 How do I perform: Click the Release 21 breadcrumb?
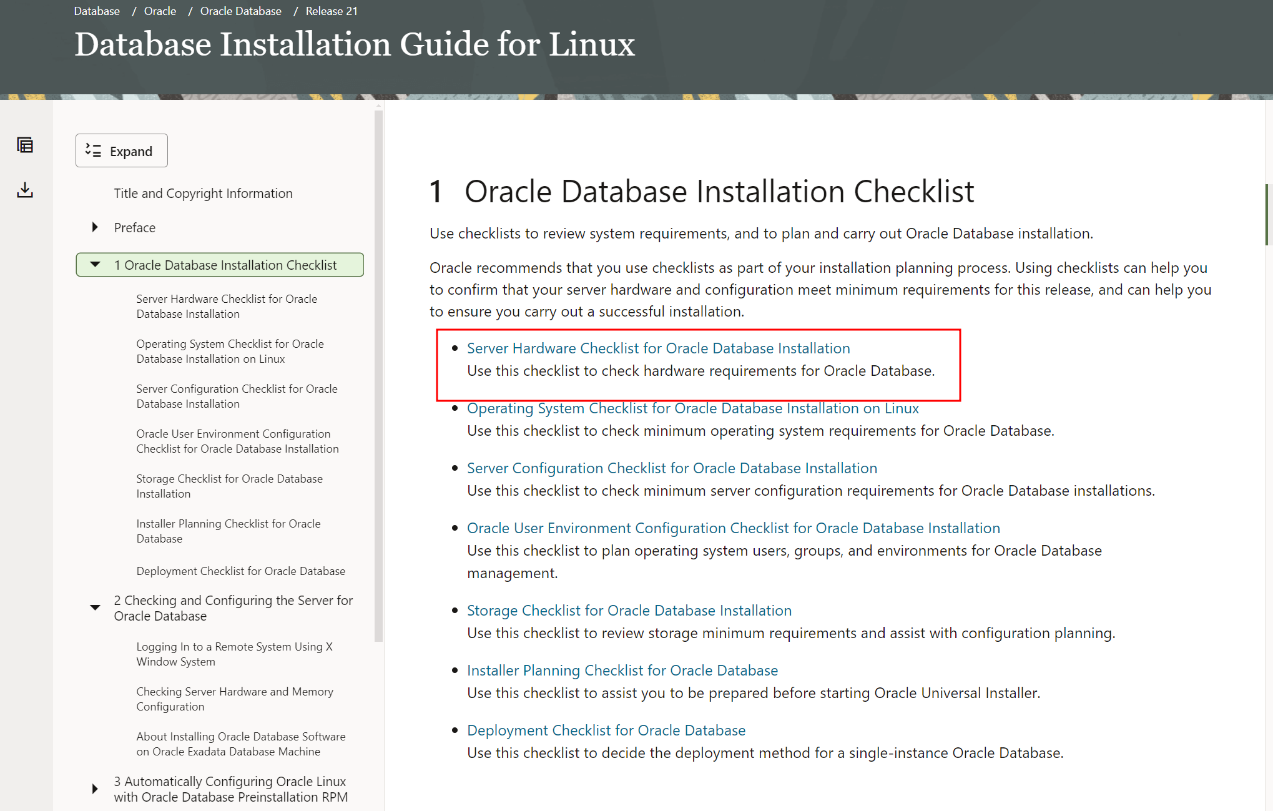[331, 11]
